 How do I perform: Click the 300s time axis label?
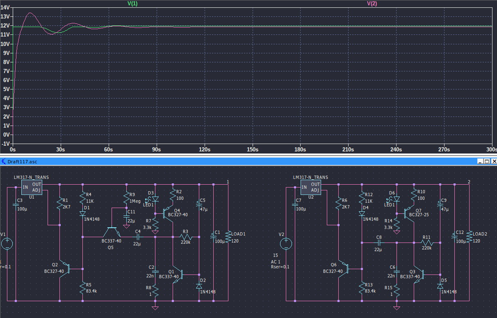[x=491, y=150]
